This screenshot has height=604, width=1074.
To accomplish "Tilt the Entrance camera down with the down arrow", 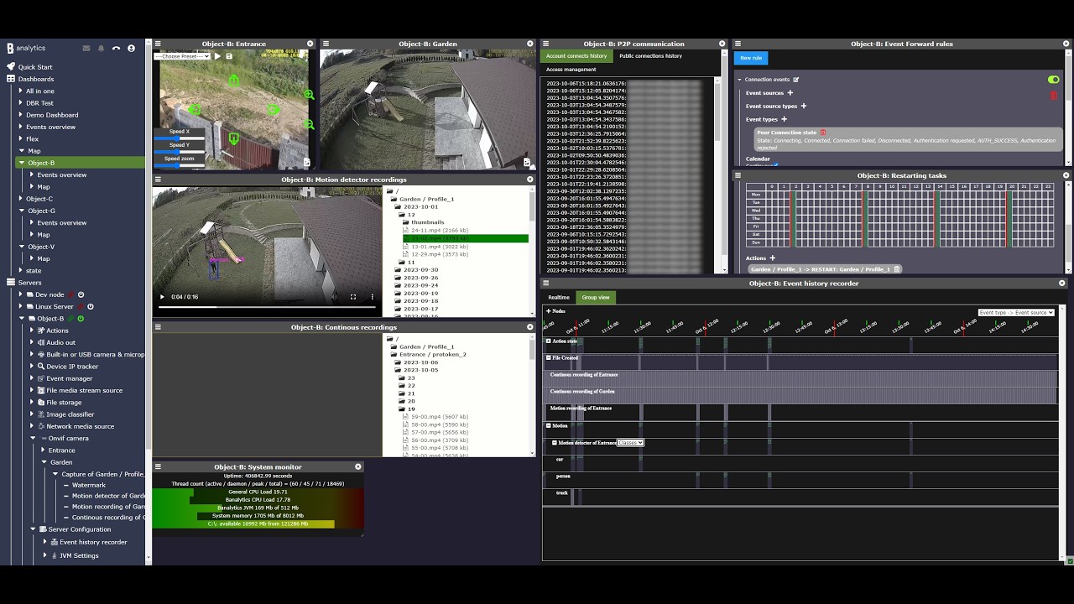I will point(234,138).
